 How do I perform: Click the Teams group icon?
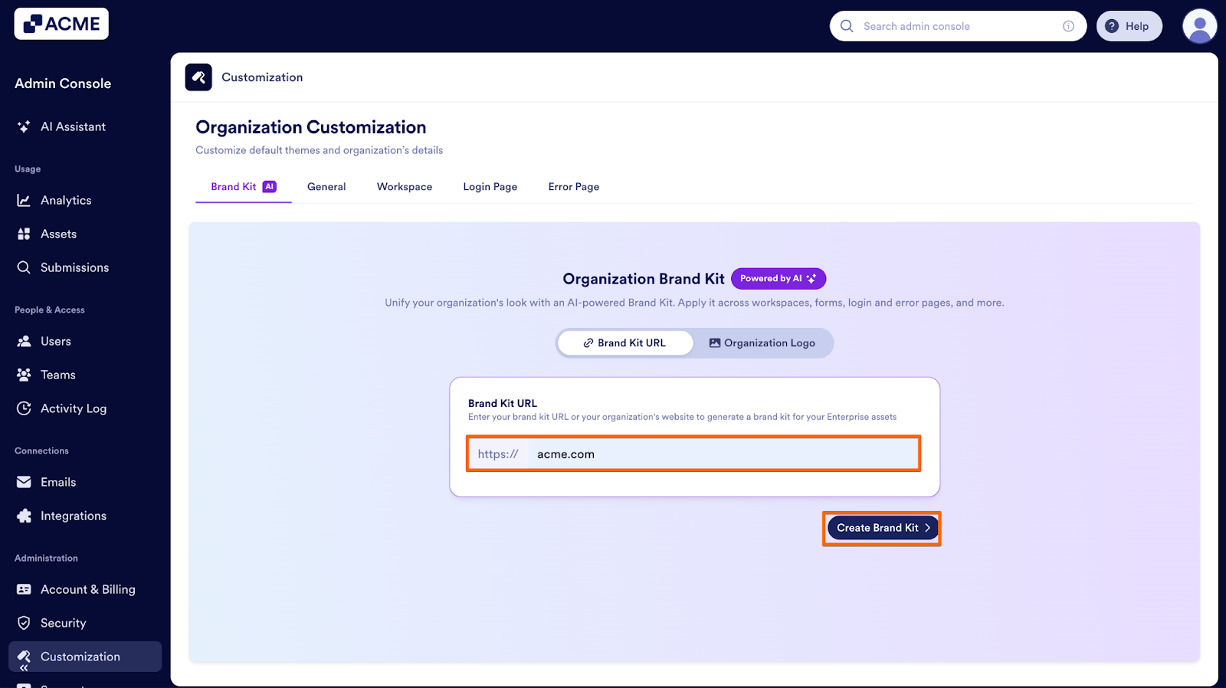point(24,375)
